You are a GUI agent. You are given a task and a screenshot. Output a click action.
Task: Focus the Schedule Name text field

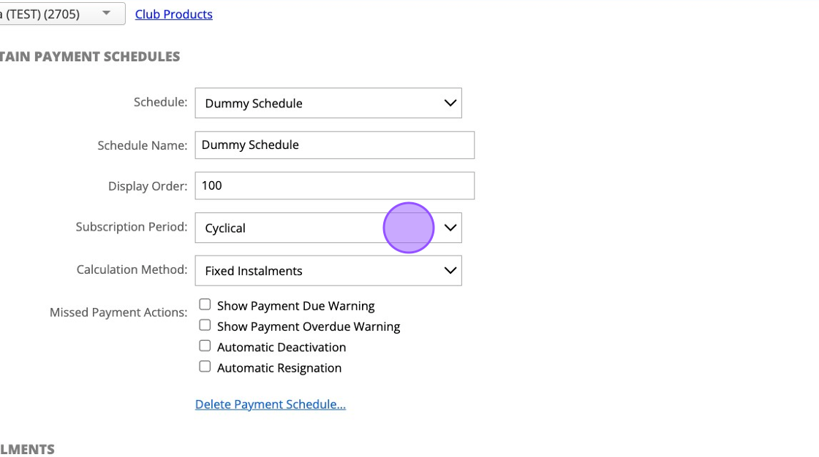point(334,145)
